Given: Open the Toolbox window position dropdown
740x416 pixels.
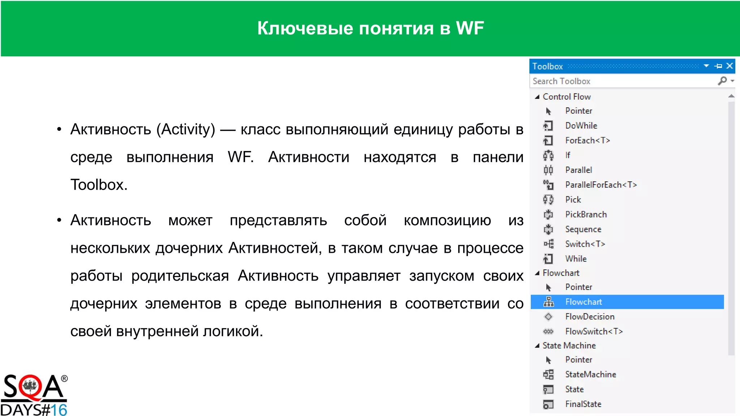Looking at the screenshot, I should [x=706, y=66].
